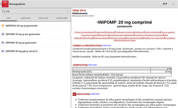Open the hamburger navigation menu
The height and width of the screenshot is (108, 178).
(x=1, y=4)
